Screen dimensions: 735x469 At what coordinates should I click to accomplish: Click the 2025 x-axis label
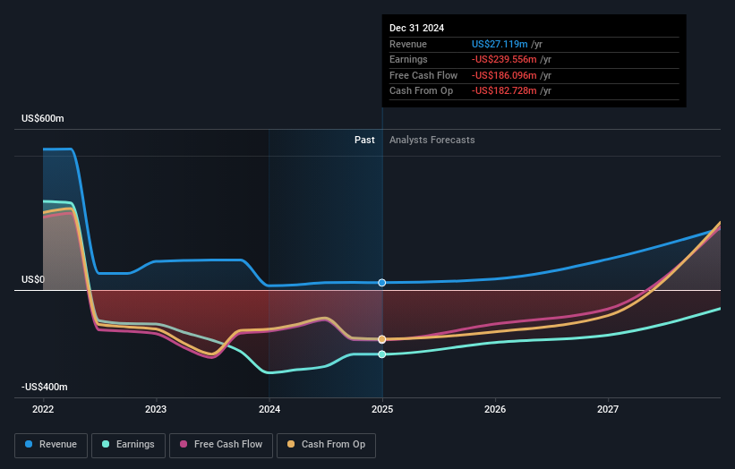(382, 409)
